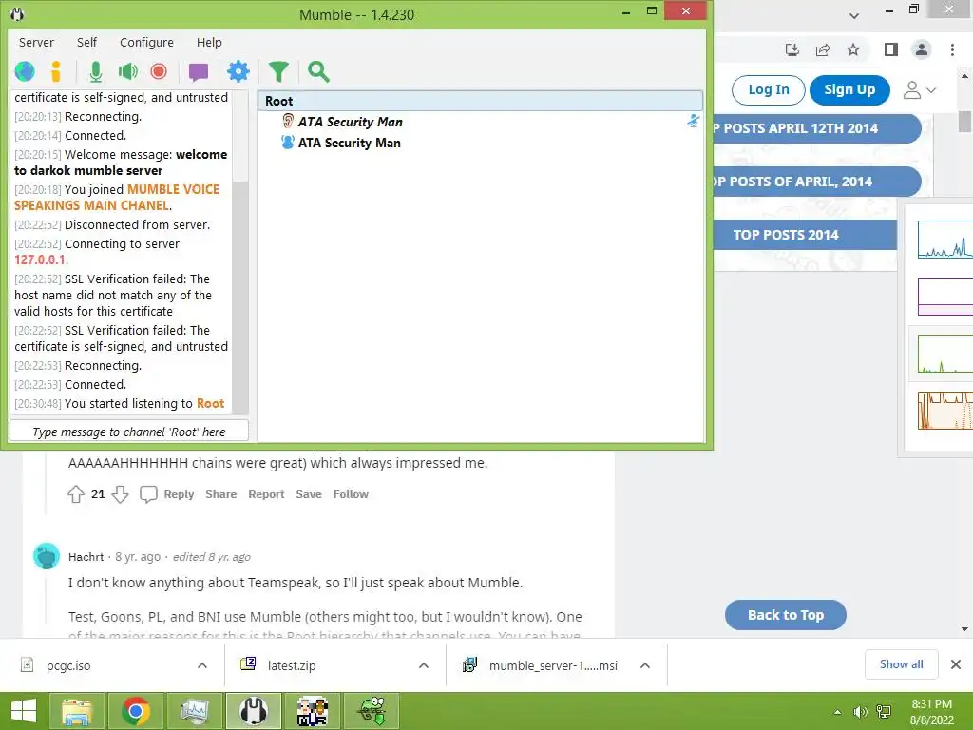Deafen yourself with the green speaker icon
Screen dimensions: 973x730
(x=128, y=72)
